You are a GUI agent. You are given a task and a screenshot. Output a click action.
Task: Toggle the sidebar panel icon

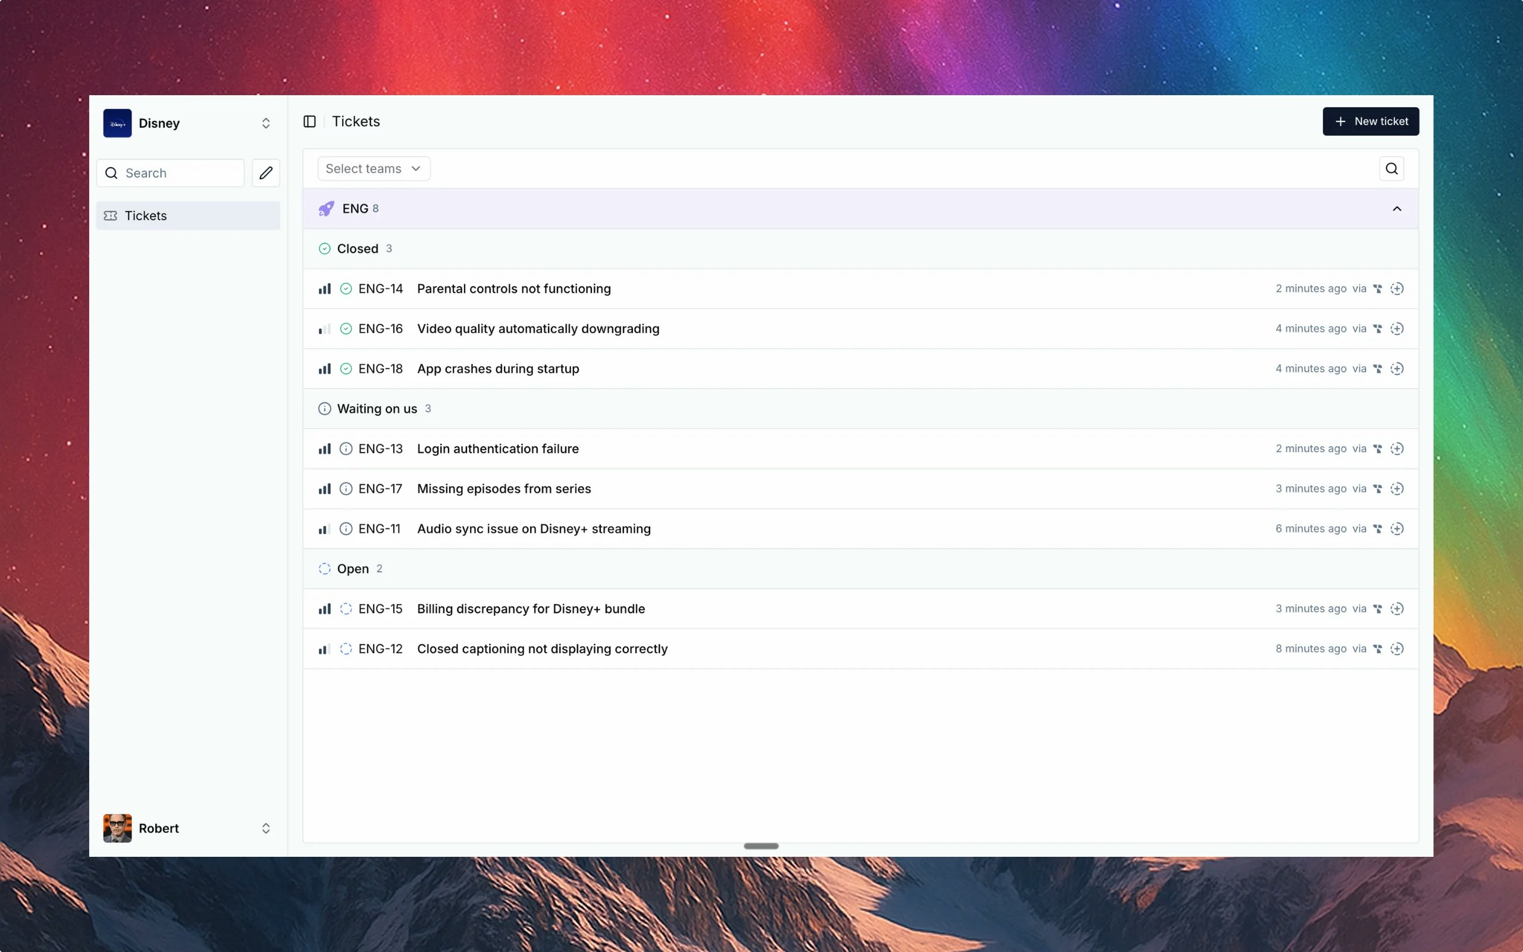309,121
